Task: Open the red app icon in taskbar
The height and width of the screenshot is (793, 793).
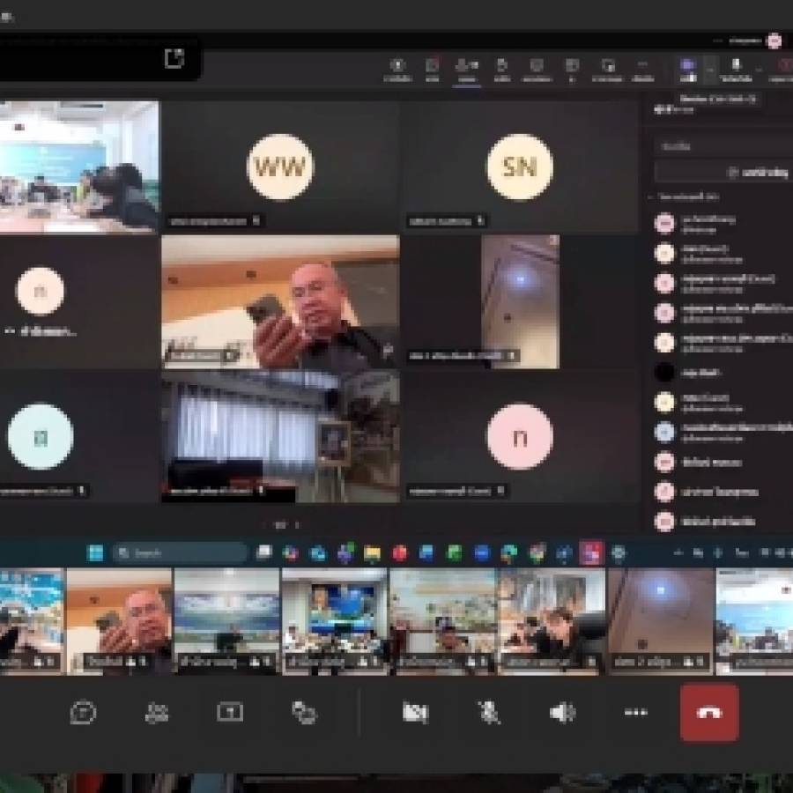Action: 399,553
